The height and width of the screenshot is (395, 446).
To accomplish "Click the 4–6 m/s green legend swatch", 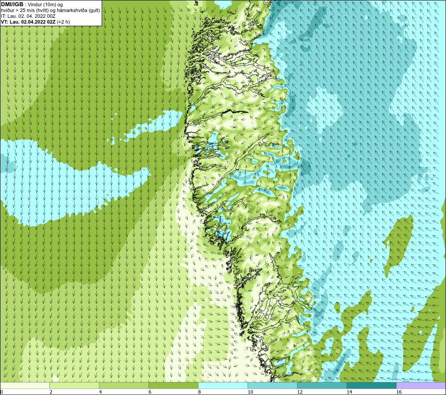I will click(x=124, y=386).
